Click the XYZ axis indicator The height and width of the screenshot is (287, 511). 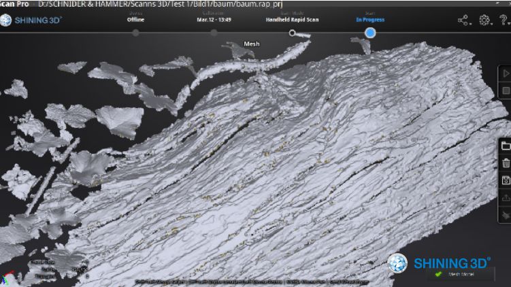coord(7,277)
